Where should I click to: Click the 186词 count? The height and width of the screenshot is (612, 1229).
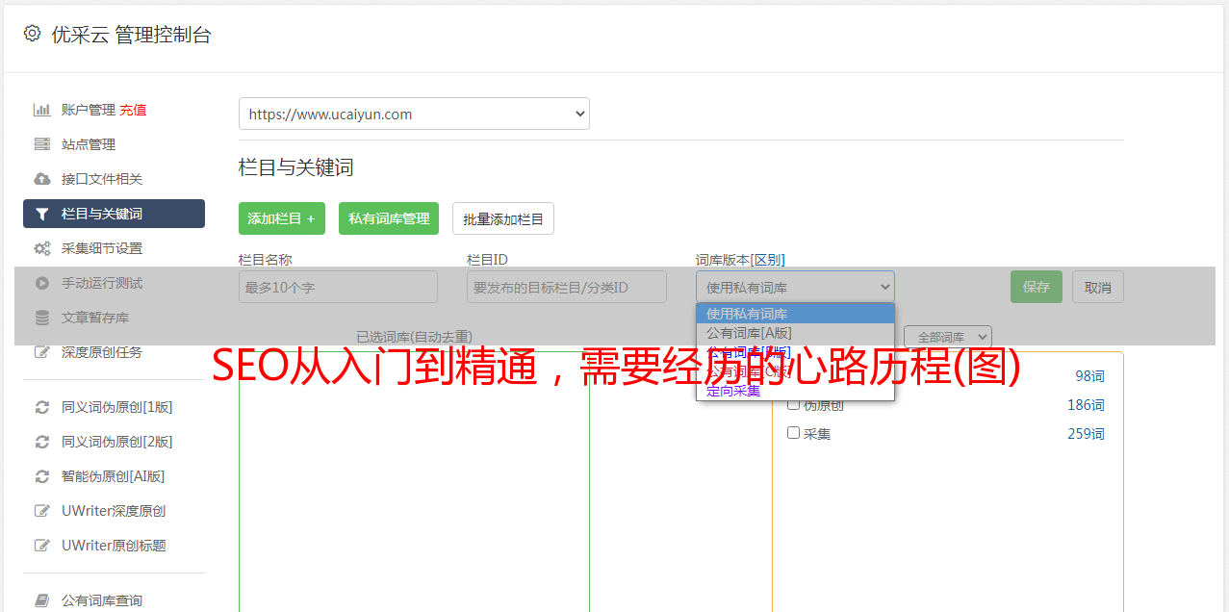pos(1086,405)
